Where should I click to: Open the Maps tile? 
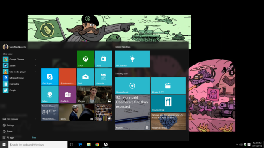[50, 95]
